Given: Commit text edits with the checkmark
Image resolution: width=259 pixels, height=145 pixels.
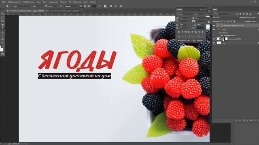Looking at the screenshot, I should tap(115, 6).
